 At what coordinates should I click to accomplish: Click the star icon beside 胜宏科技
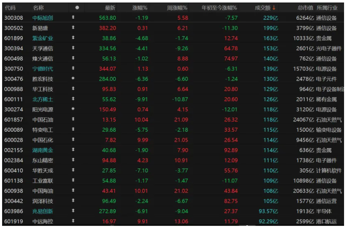[74, 79]
